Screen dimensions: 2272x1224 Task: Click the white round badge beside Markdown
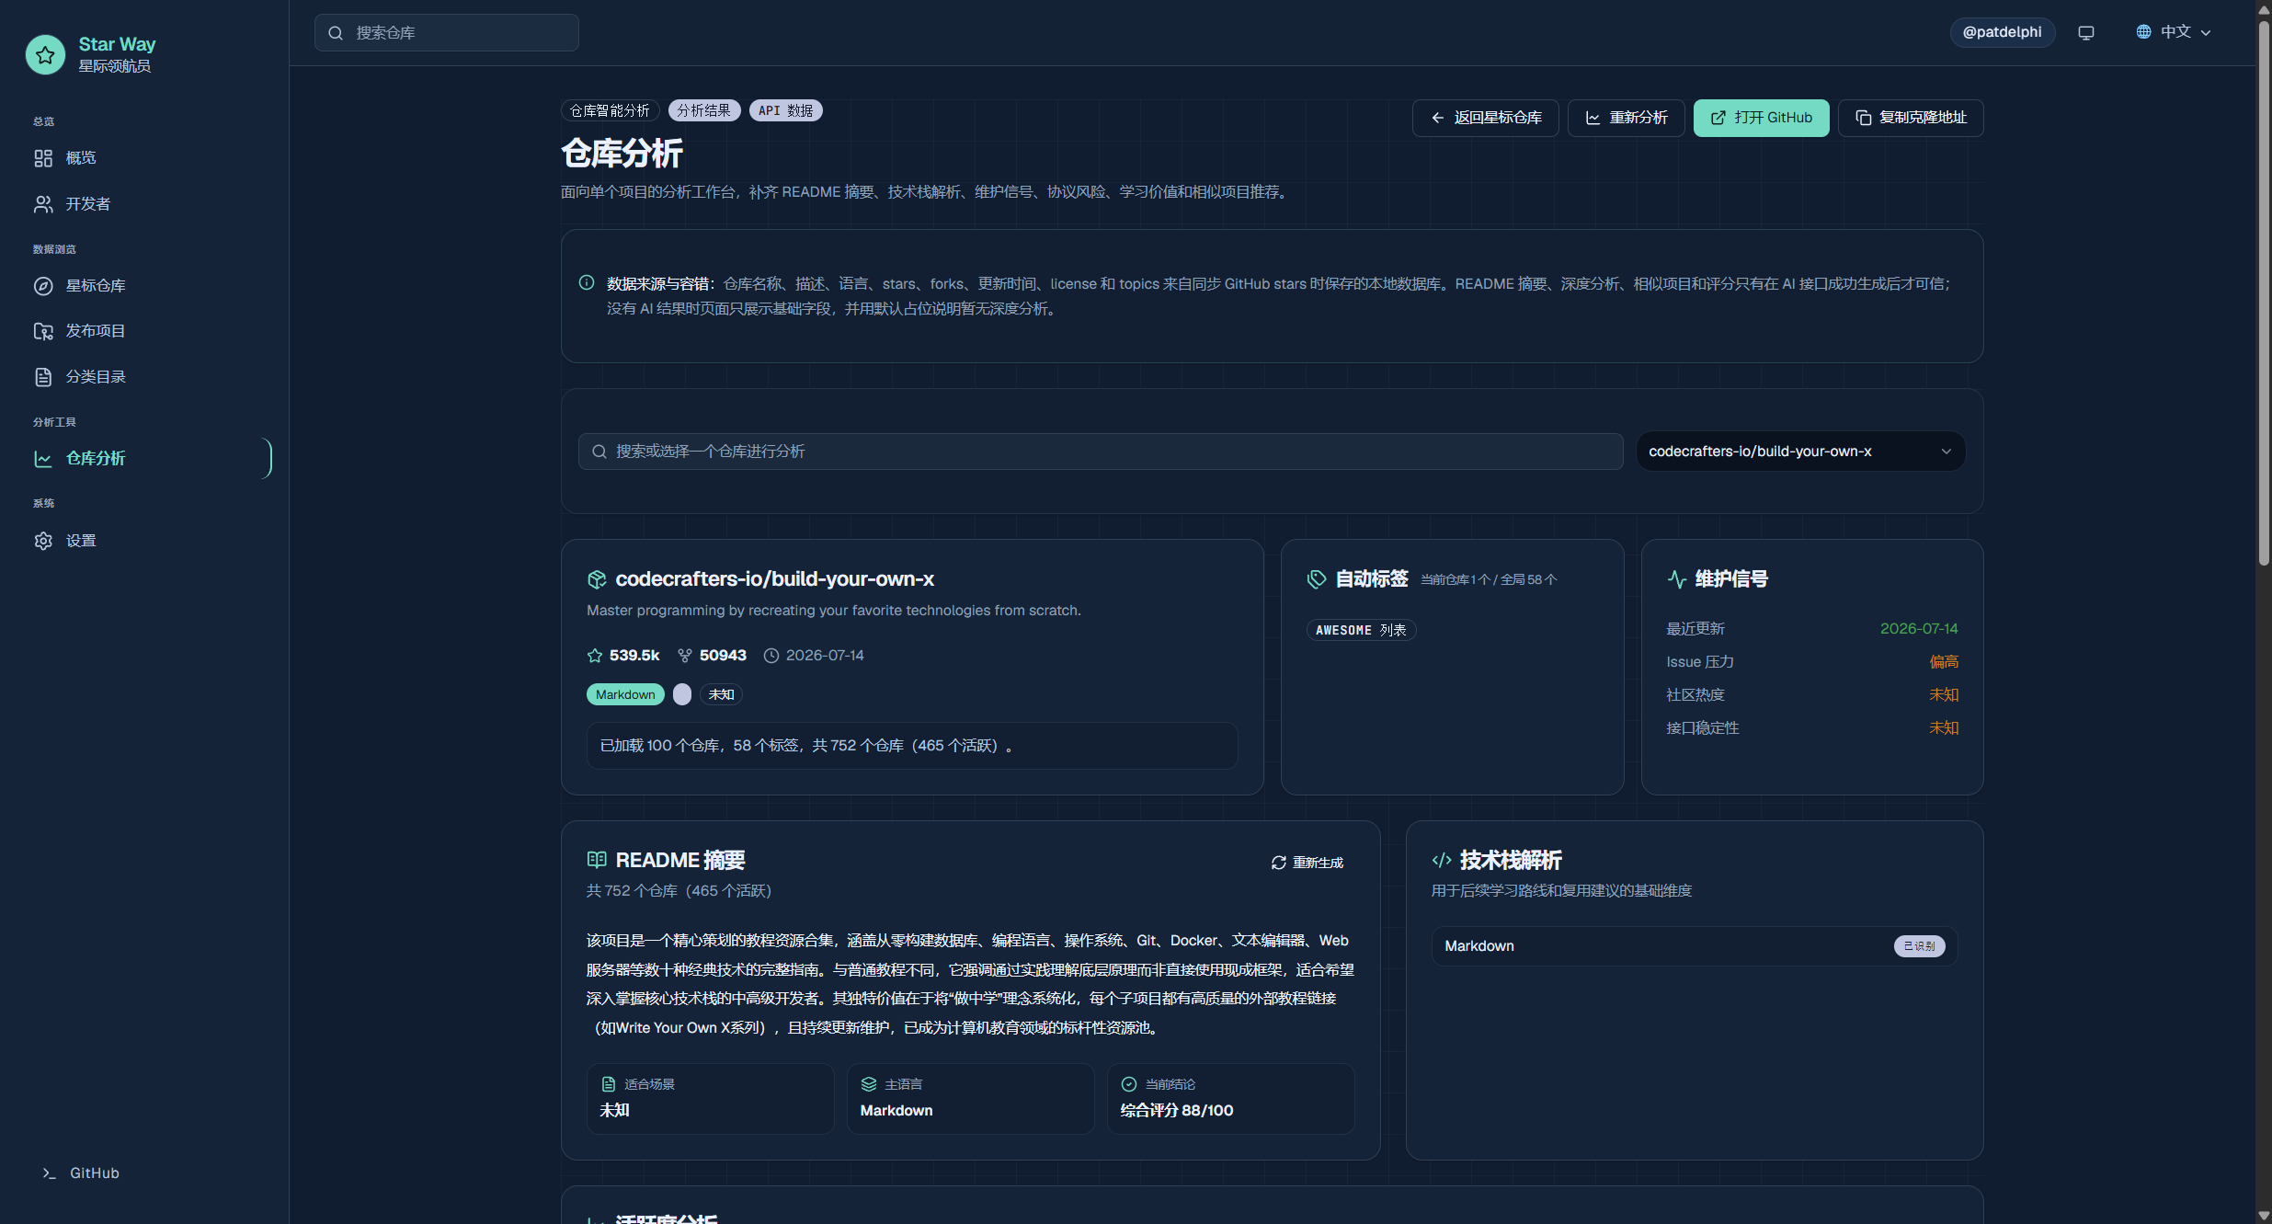tap(682, 694)
